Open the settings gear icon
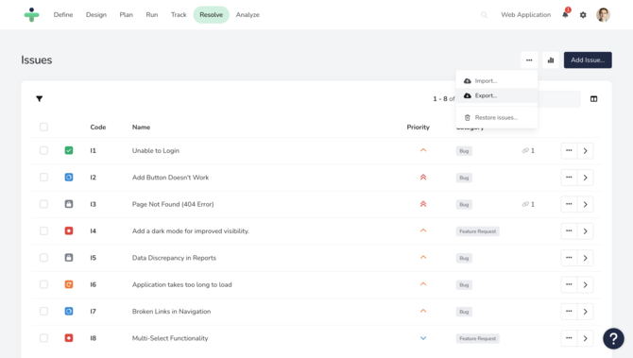 point(583,15)
